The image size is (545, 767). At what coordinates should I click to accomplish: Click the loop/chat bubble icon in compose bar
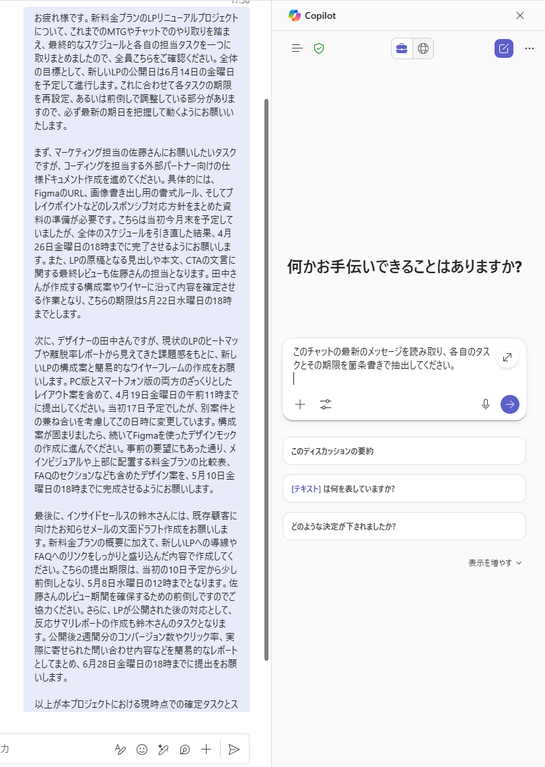point(185,750)
